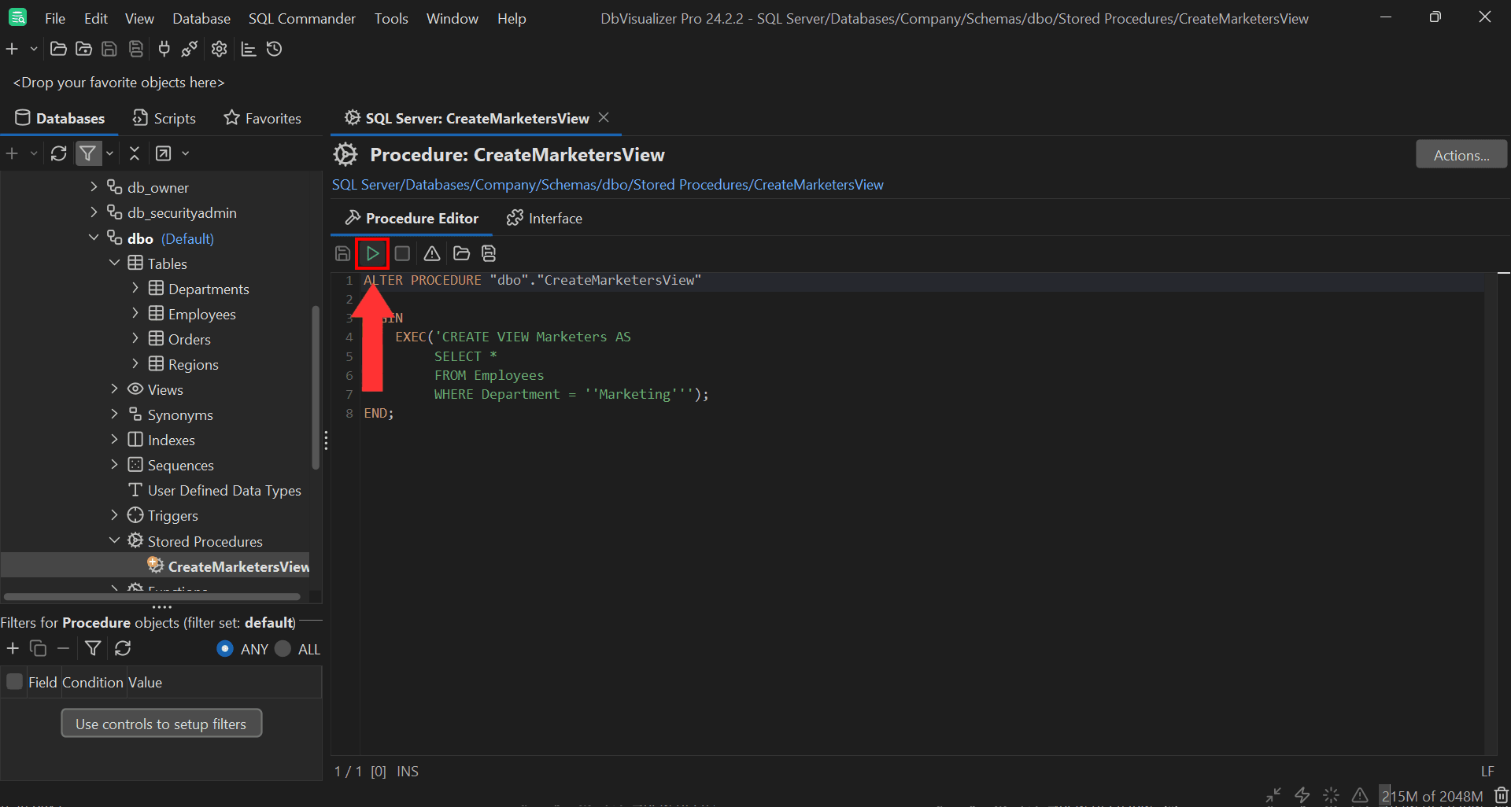1511x807 pixels.
Task: Execute the procedure with the Run button
Action: (x=372, y=253)
